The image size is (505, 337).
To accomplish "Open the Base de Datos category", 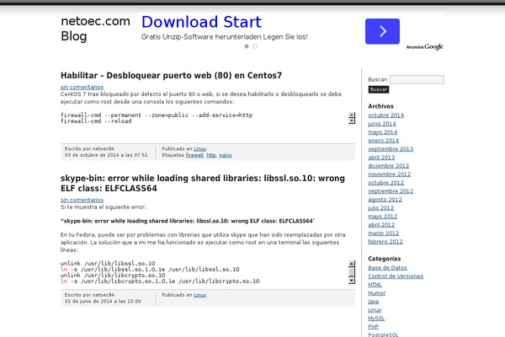I will tap(387, 268).
